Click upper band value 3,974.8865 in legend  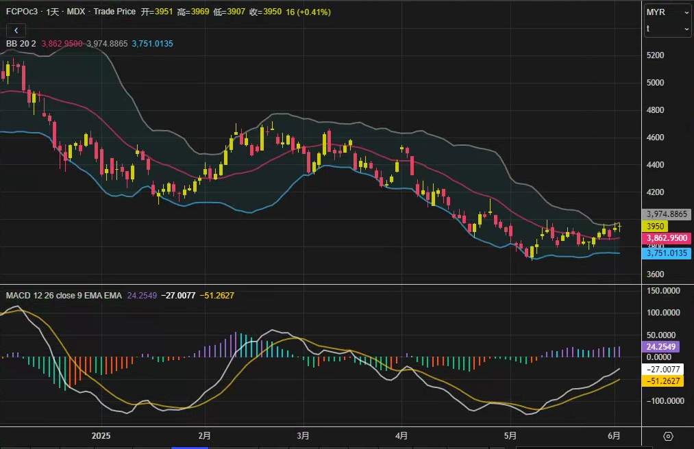pyautogui.click(x=107, y=43)
